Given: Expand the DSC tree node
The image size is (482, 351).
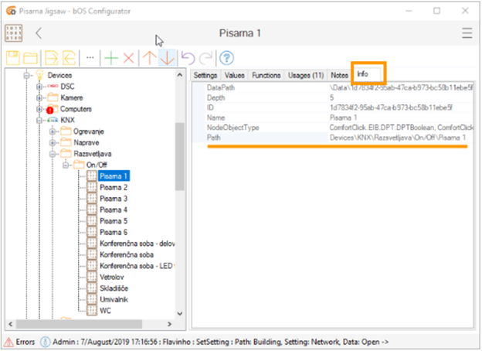Looking at the screenshot, I should (x=39, y=87).
